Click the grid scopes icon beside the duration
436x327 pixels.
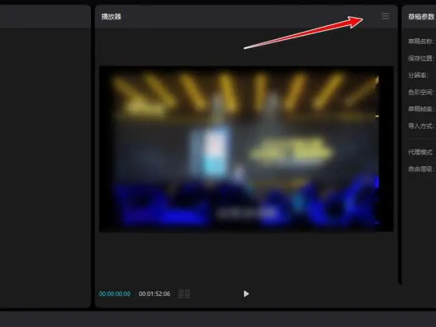coord(184,293)
